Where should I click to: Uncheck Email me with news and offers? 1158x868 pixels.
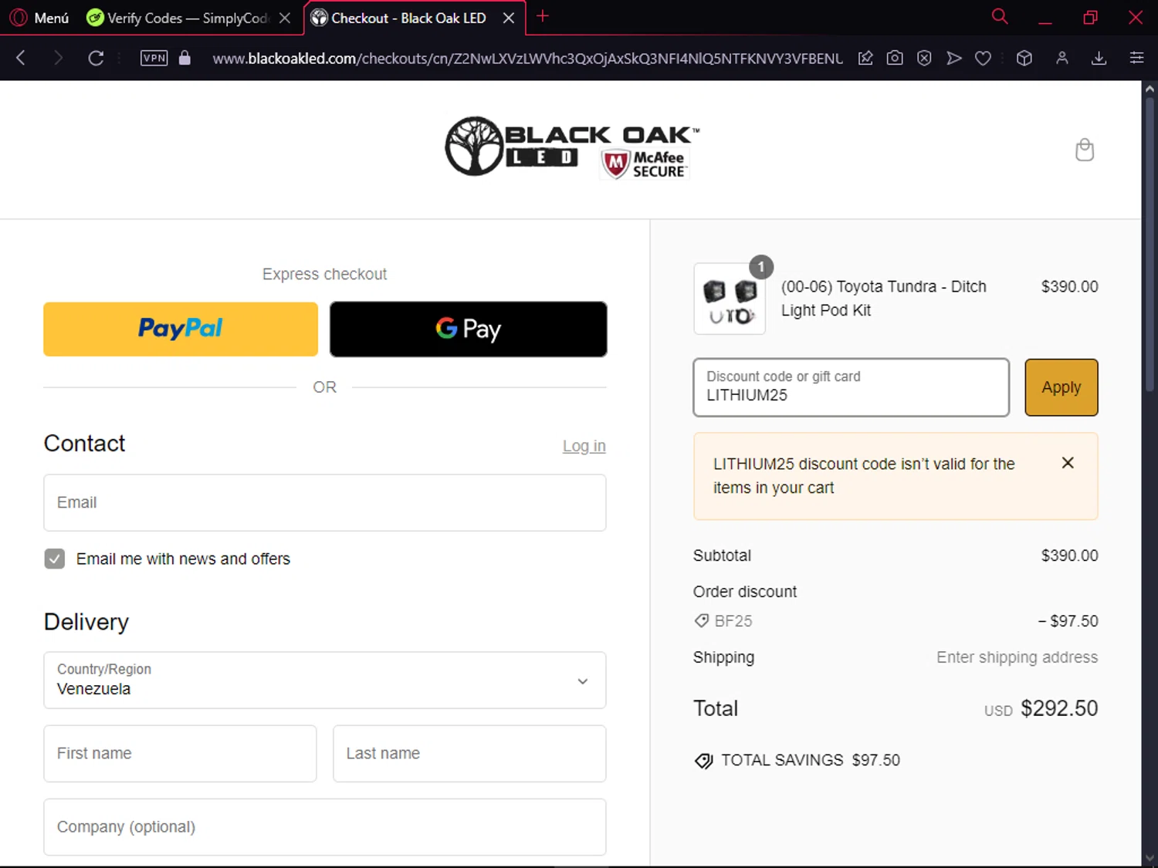click(x=55, y=559)
